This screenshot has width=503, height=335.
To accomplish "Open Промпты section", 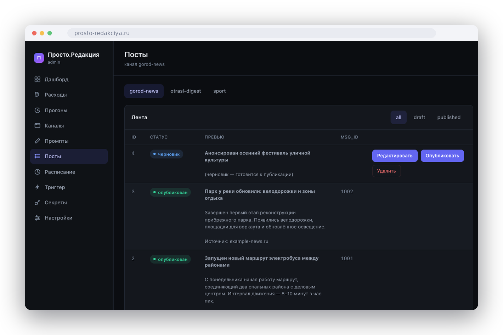I will tap(69, 141).
